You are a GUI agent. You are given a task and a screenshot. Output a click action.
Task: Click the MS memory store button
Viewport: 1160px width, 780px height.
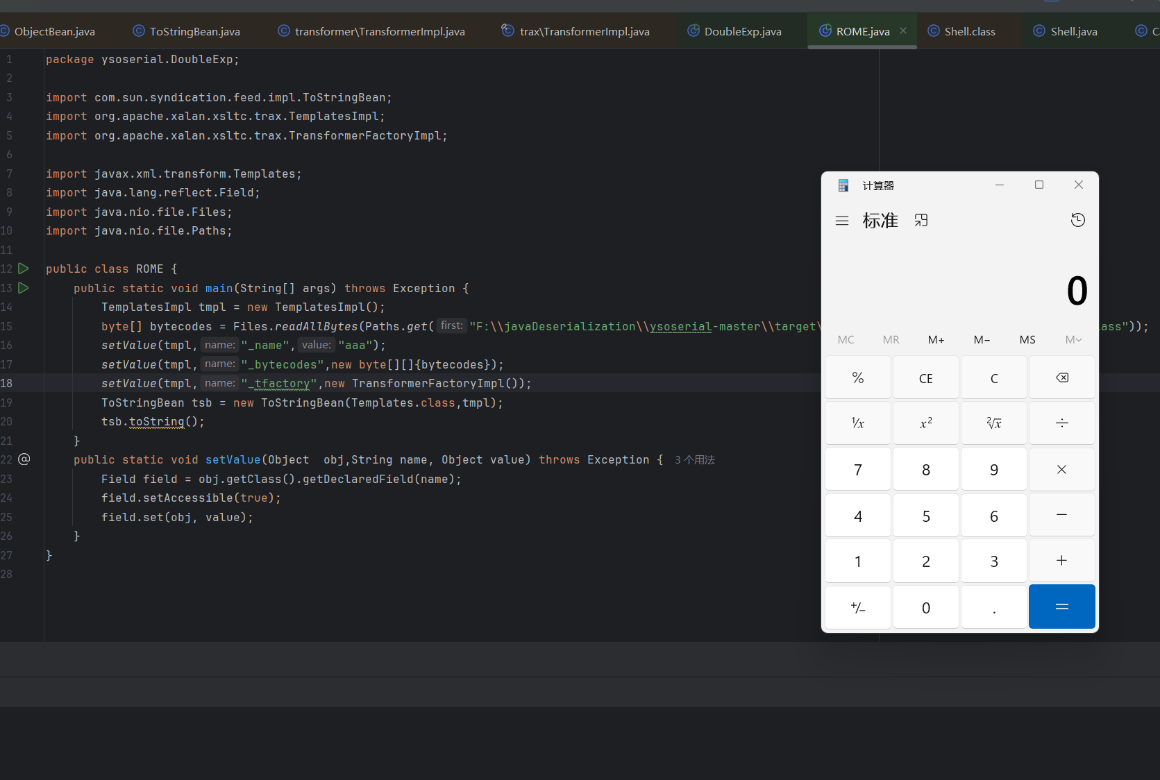(x=1027, y=339)
